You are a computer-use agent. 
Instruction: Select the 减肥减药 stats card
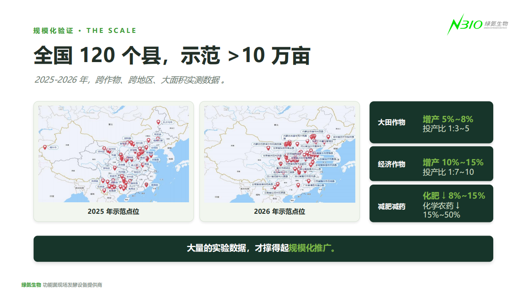coord(431,203)
